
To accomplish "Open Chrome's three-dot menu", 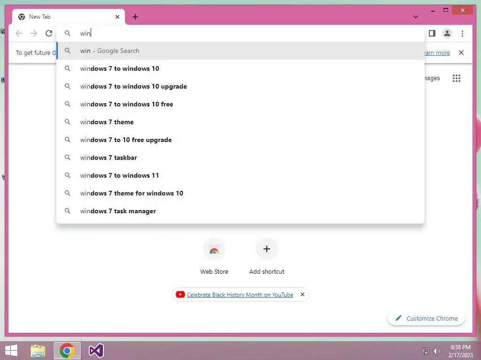I will point(462,33).
